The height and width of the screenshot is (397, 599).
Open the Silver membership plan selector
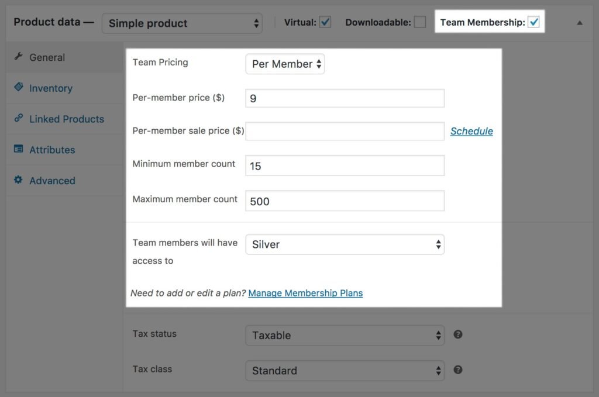(x=345, y=244)
